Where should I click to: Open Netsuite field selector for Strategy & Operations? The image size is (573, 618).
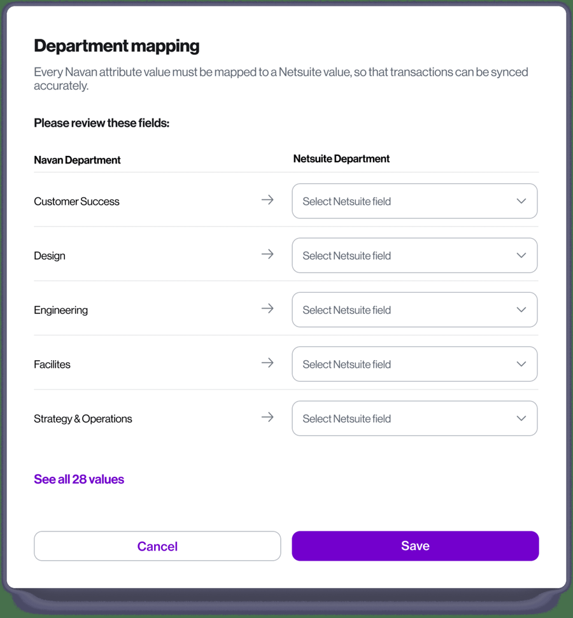414,419
